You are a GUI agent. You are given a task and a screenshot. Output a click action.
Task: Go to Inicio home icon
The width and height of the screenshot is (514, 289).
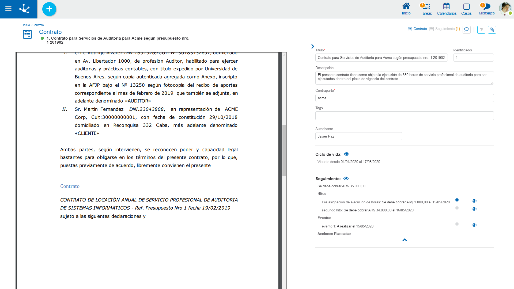click(406, 9)
